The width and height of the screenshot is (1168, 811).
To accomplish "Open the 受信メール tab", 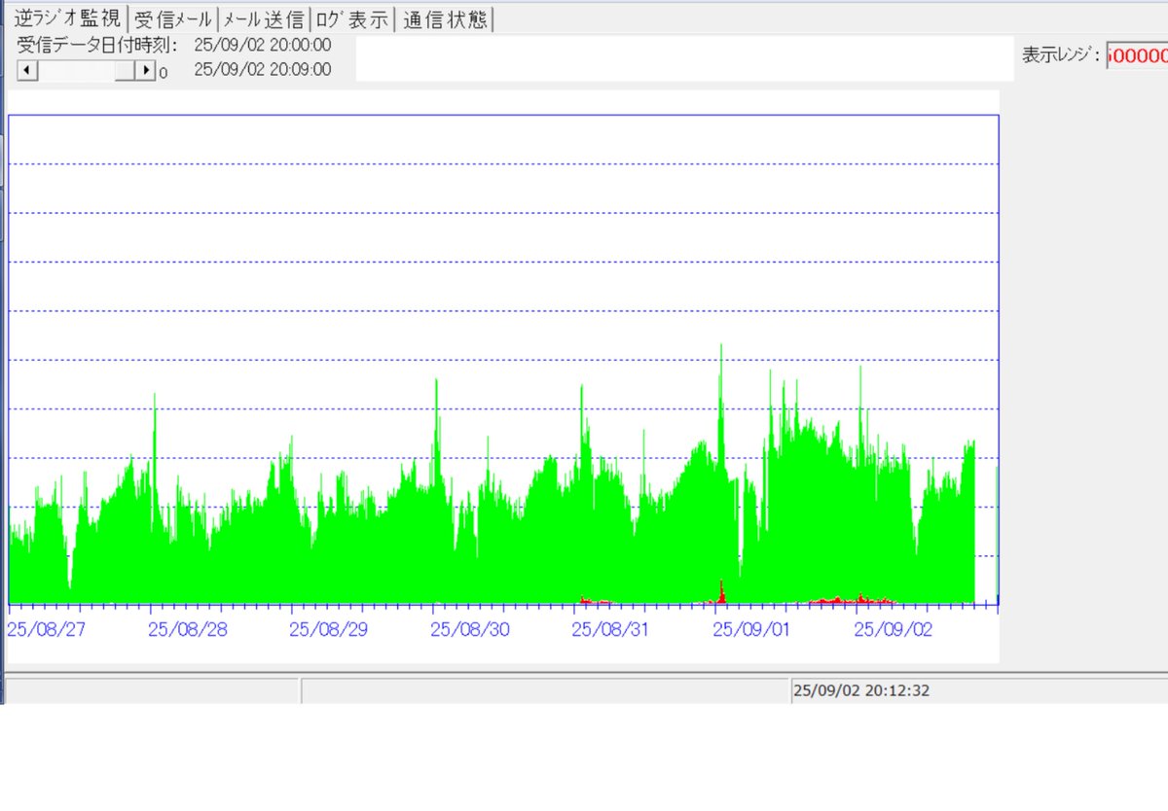I will tap(172, 18).
